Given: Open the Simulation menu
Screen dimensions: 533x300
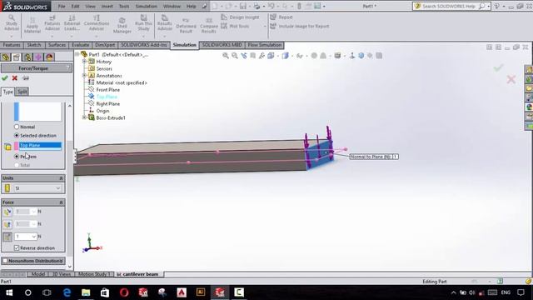Looking at the screenshot, I should click(147, 6).
